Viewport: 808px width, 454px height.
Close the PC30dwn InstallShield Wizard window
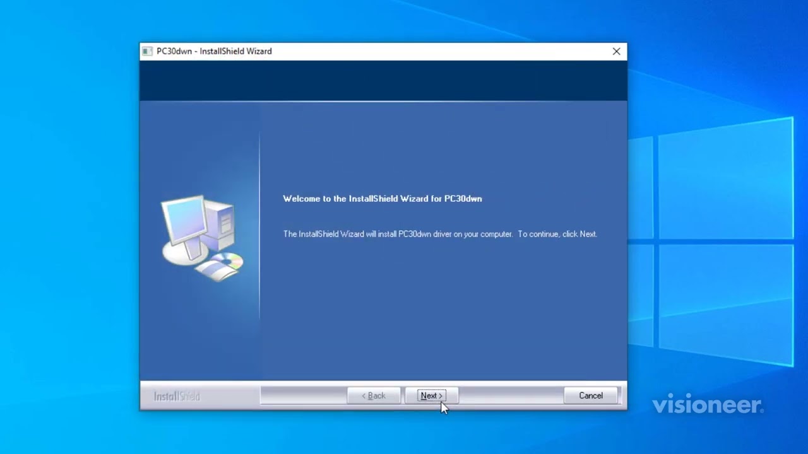[x=616, y=52]
